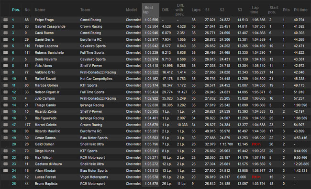The image size is (311, 189).
Task: Click the Pit time column header
Action: point(300,10)
